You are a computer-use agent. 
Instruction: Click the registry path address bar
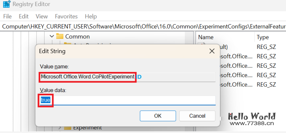[143, 27]
